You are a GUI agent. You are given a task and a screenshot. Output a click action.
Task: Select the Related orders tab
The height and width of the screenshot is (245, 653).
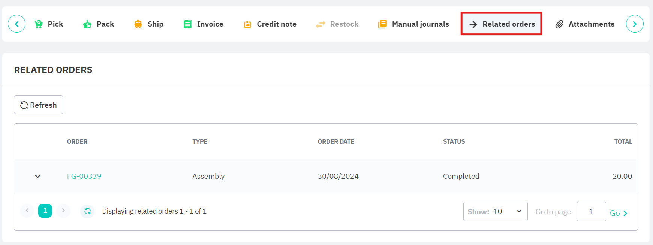pyautogui.click(x=502, y=24)
